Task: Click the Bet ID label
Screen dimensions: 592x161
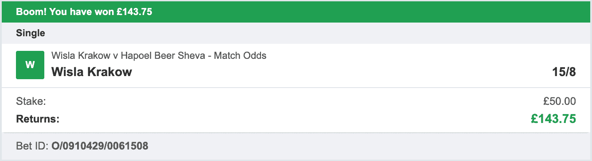Action: tap(32, 145)
